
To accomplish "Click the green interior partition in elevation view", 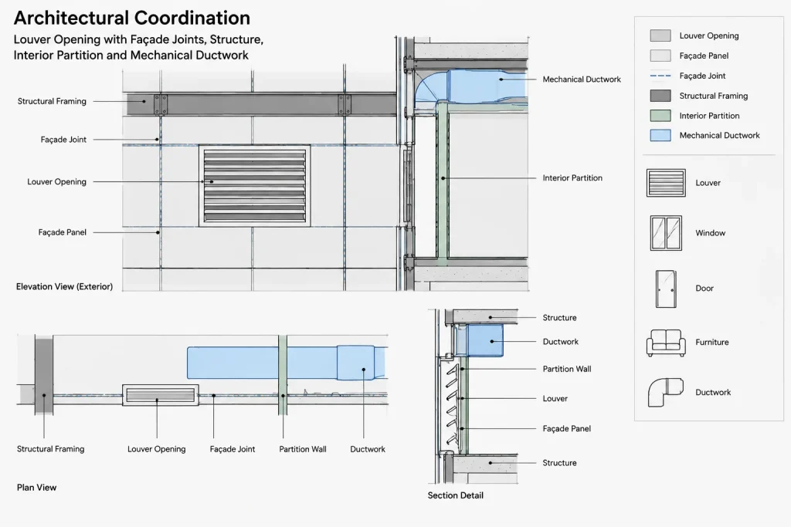I will 443,184.
